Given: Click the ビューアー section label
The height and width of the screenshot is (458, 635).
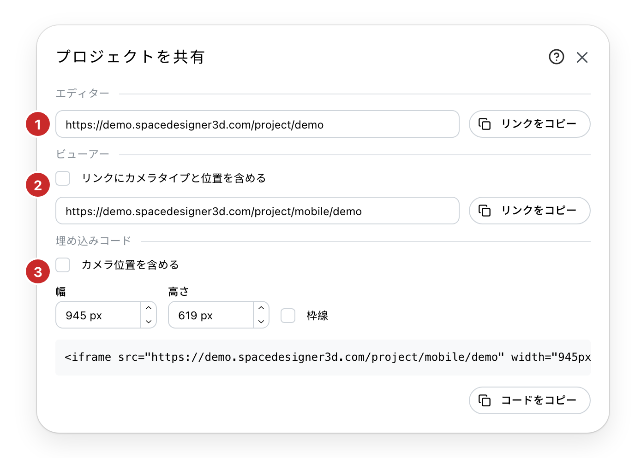Looking at the screenshot, I should point(83,154).
